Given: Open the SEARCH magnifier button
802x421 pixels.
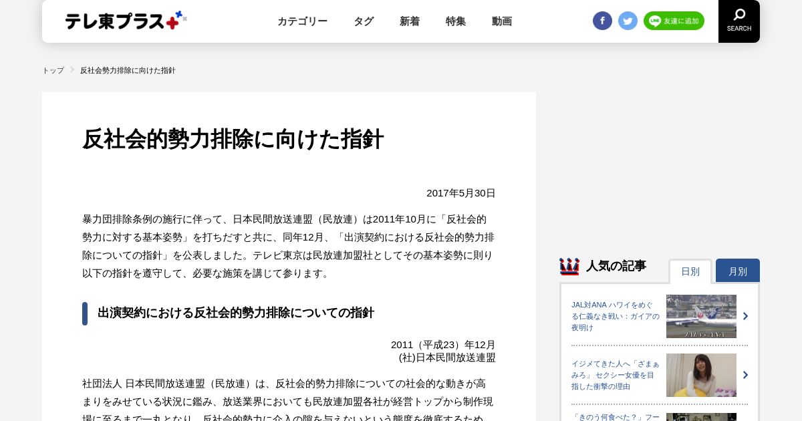Looking at the screenshot, I should [x=739, y=21].
